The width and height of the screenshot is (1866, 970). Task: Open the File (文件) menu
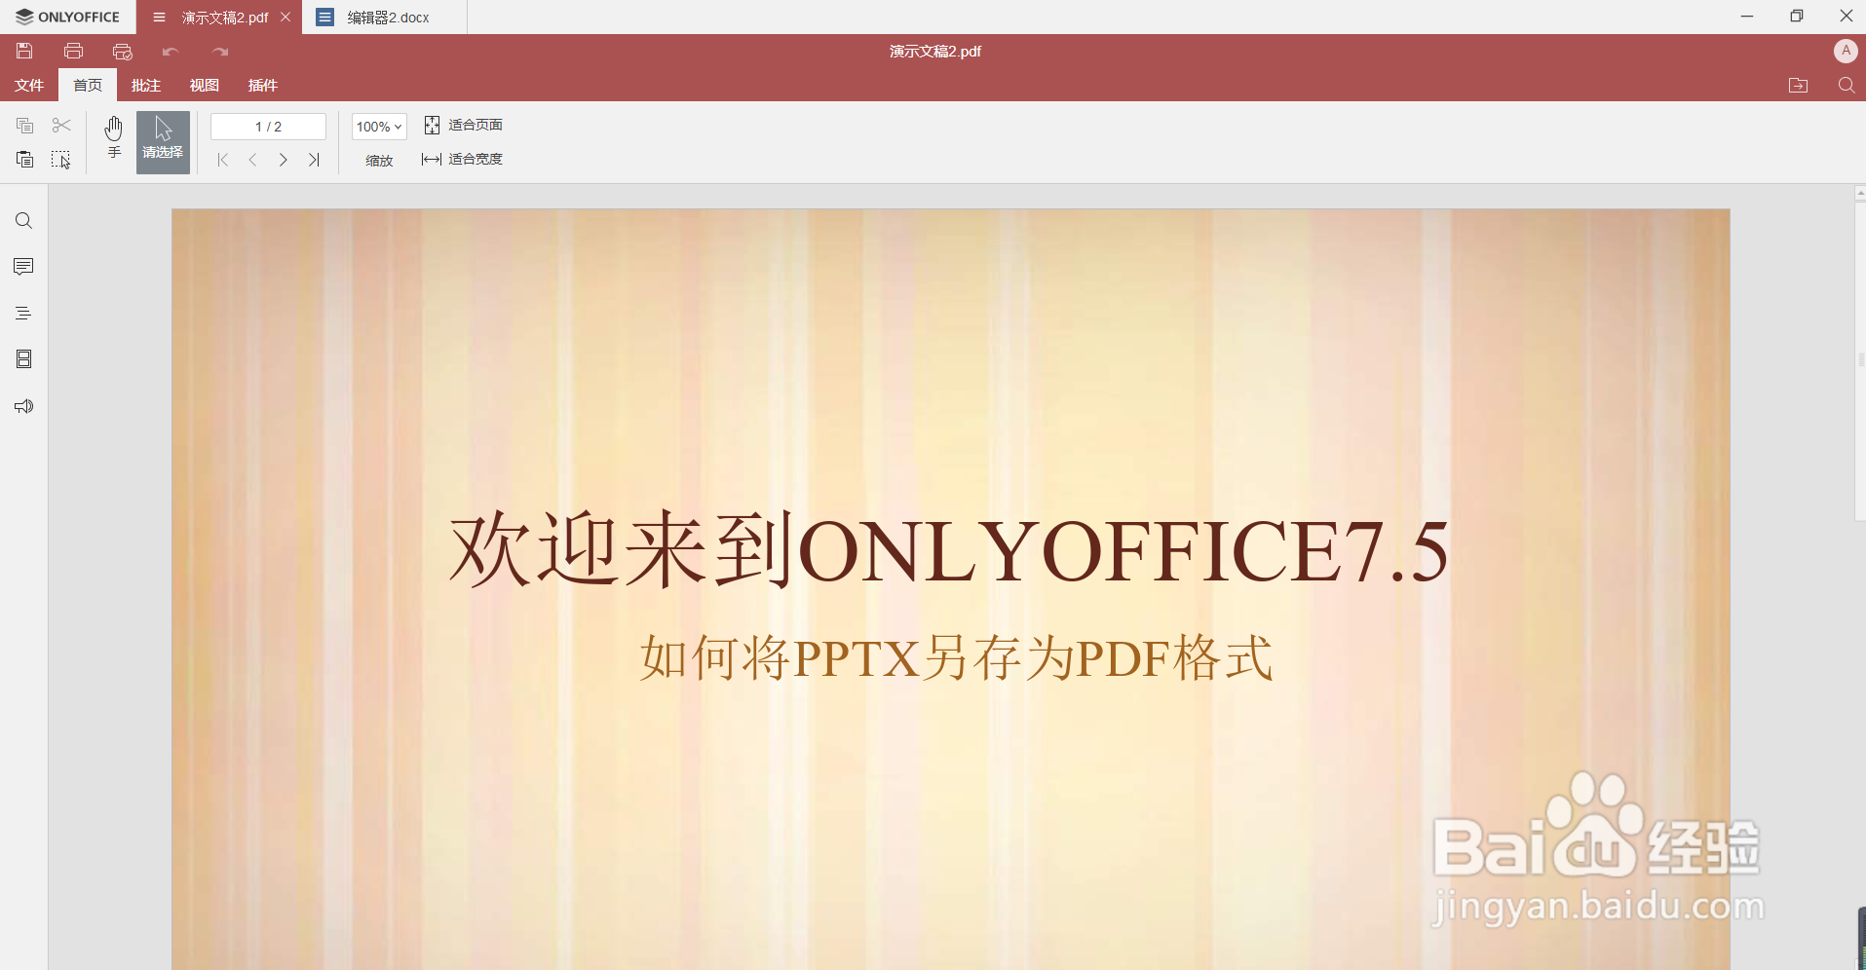click(x=29, y=86)
